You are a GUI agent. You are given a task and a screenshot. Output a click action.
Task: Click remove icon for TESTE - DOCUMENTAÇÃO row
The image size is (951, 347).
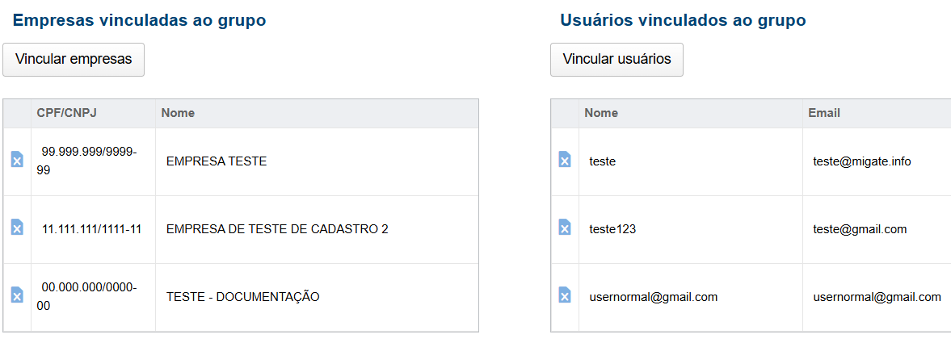pyautogui.click(x=17, y=296)
